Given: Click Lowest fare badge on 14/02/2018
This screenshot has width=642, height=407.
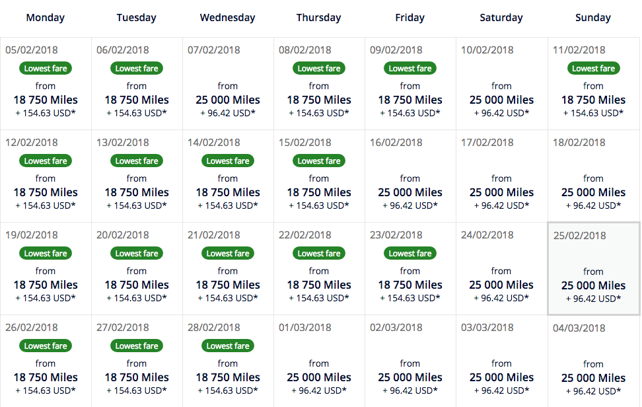Looking at the screenshot, I should pos(228,161).
